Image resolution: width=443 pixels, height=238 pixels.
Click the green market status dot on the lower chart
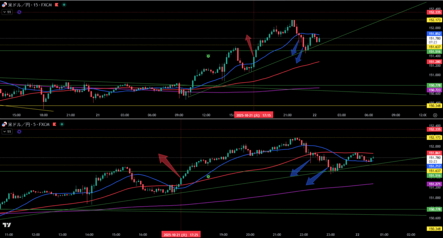pyautogui.click(x=62, y=124)
